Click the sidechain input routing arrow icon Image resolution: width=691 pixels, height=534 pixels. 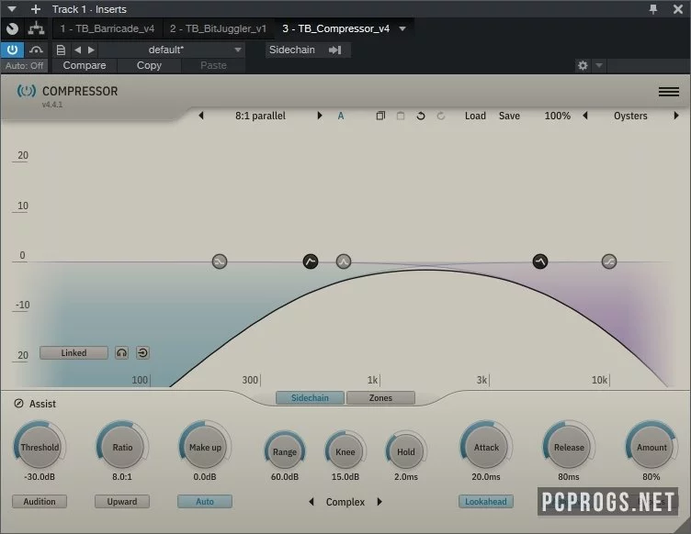tap(334, 50)
